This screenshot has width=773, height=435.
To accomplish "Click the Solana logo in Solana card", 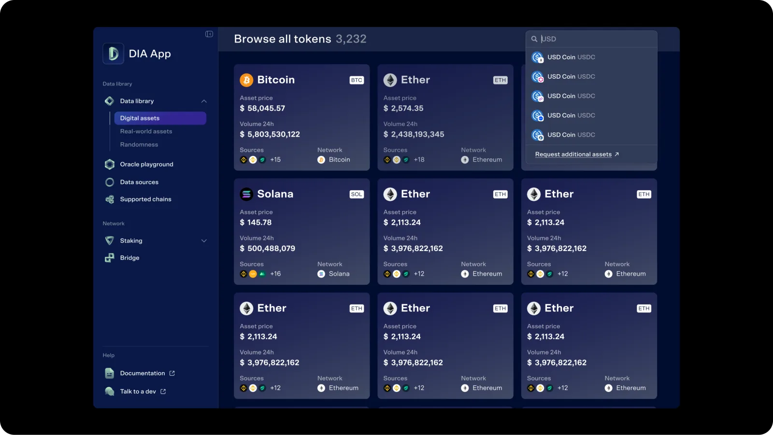I will click(246, 194).
